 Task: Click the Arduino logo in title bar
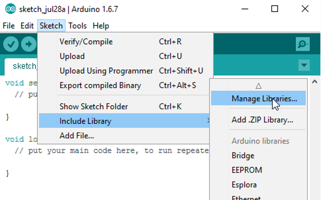point(10,9)
